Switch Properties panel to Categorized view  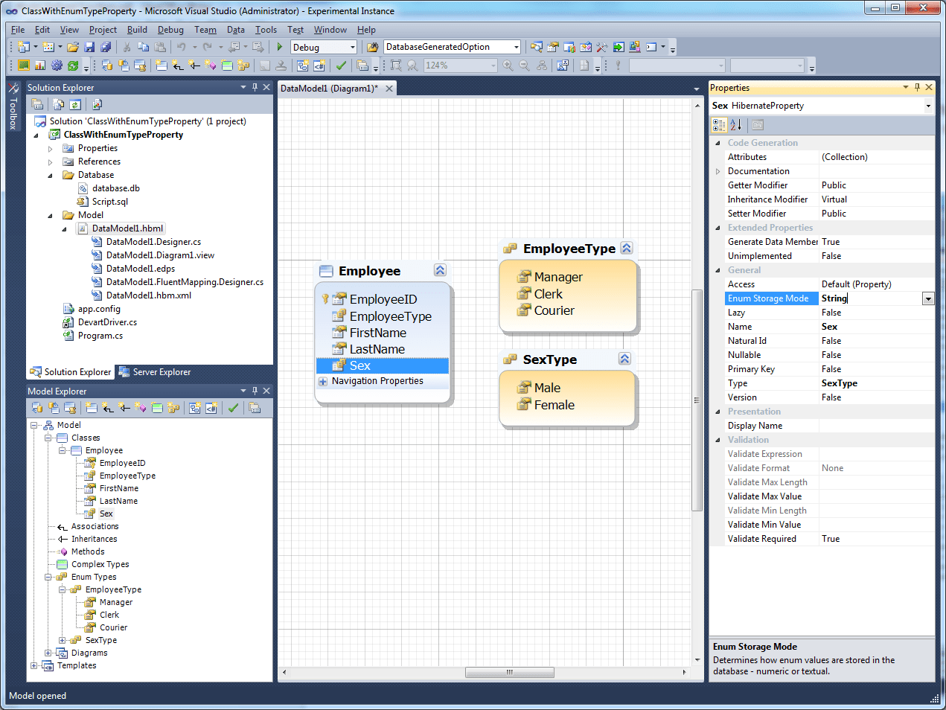coord(718,124)
